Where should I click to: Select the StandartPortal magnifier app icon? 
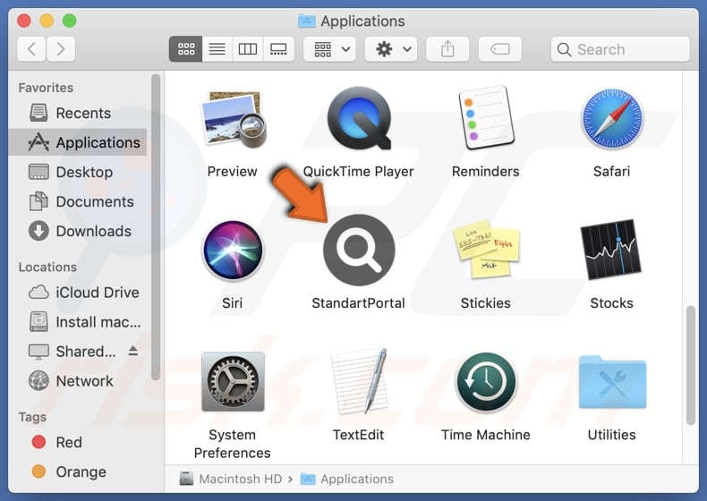359,250
